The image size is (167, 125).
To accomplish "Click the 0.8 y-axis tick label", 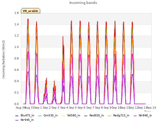I will pos(16,58).
